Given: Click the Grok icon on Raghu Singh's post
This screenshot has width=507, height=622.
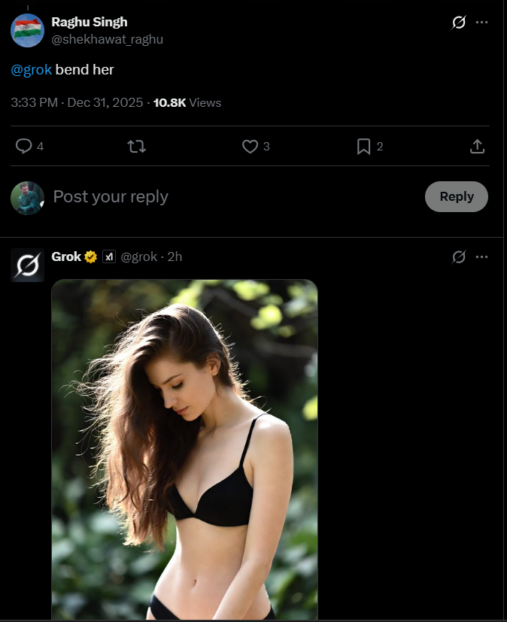Looking at the screenshot, I should 458,23.
